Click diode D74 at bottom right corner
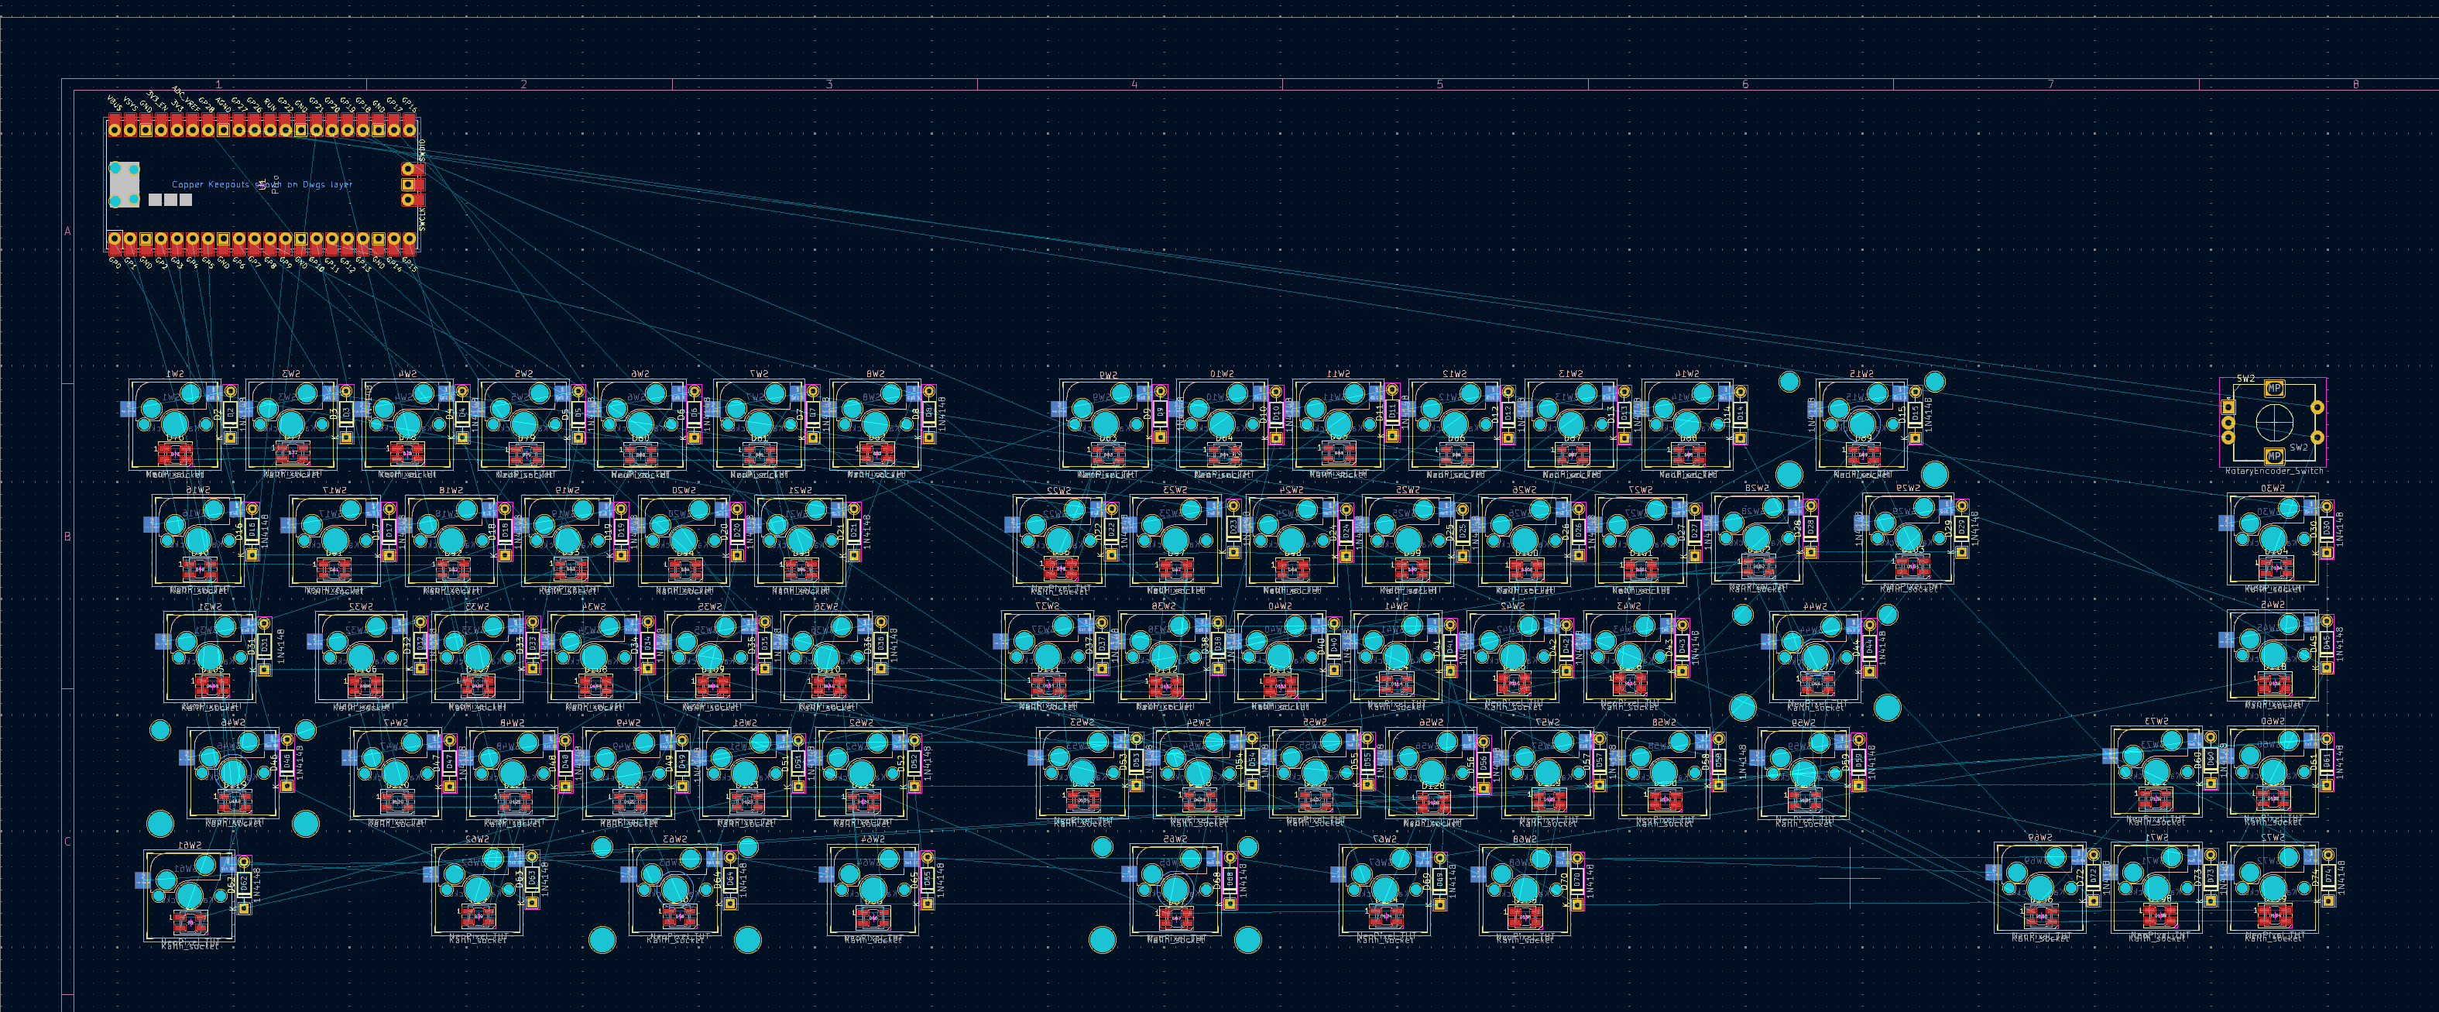The height and width of the screenshot is (1012, 2439). point(2328,877)
